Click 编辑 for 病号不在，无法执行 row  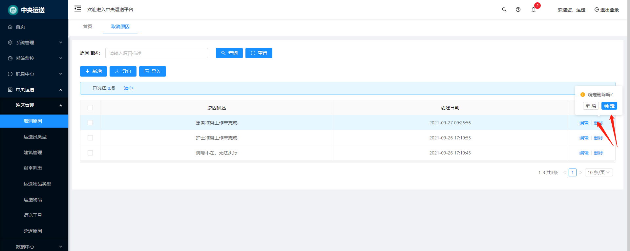click(x=584, y=153)
